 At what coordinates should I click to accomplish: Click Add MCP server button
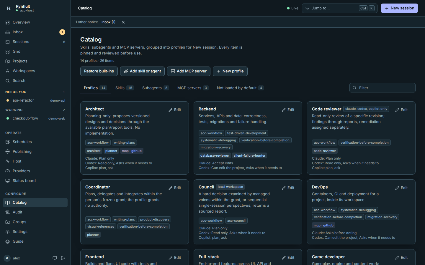189,71
